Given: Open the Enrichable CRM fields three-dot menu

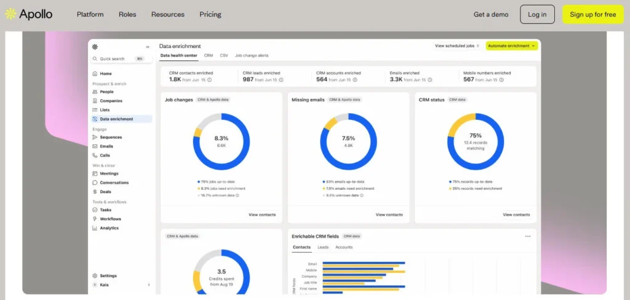Looking at the screenshot, I should pyautogui.click(x=527, y=236).
